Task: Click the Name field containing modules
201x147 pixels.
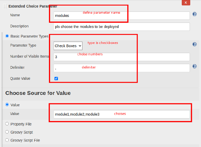Action: pyautogui.click(x=121, y=16)
